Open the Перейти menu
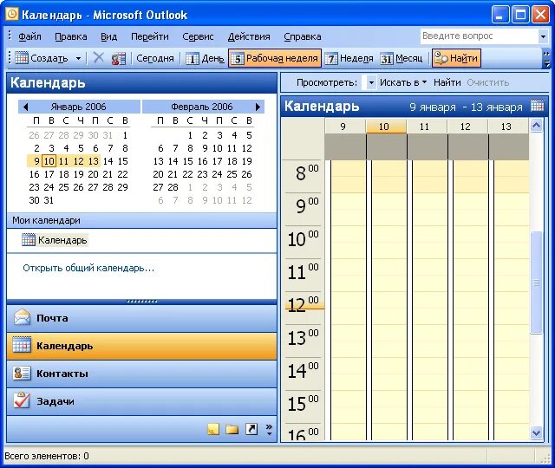The image size is (555, 468). click(150, 36)
